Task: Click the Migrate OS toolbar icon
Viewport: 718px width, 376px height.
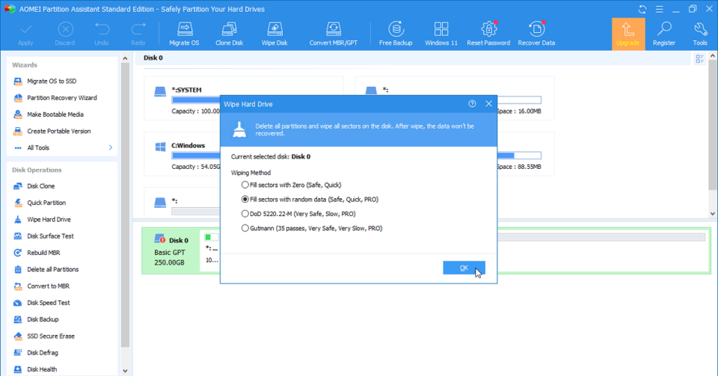Action: click(x=184, y=34)
